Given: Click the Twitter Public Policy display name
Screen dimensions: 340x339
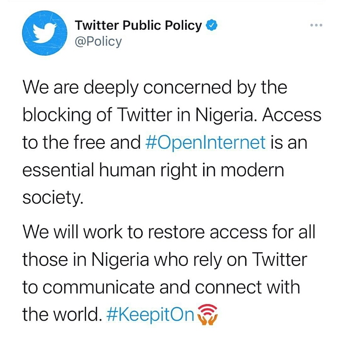Looking at the screenshot, I should (x=139, y=25).
